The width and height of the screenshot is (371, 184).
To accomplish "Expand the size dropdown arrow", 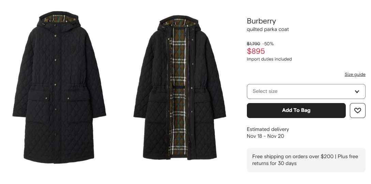I will (357, 91).
